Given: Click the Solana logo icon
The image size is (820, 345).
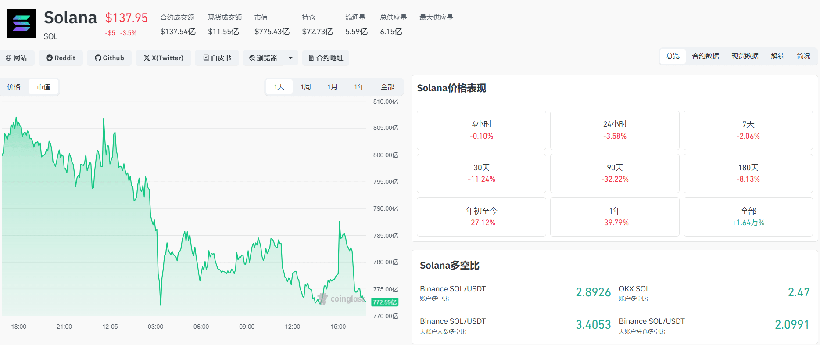Looking at the screenshot, I should (21, 23).
